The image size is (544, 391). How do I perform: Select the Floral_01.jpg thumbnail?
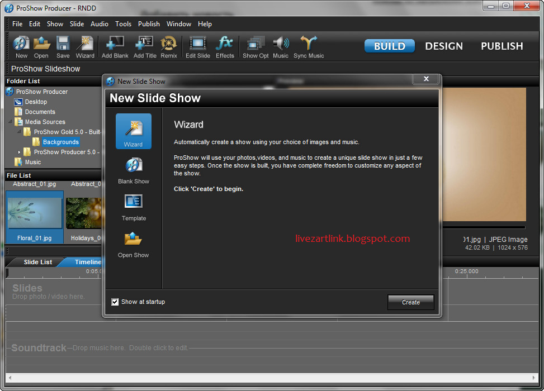[x=34, y=213]
